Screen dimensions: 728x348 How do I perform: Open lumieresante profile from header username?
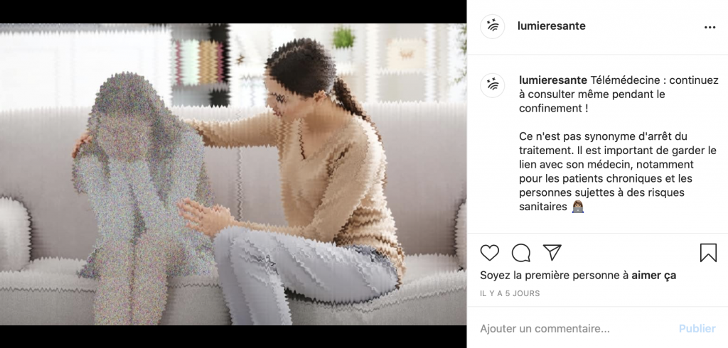pyautogui.click(x=552, y=26)
